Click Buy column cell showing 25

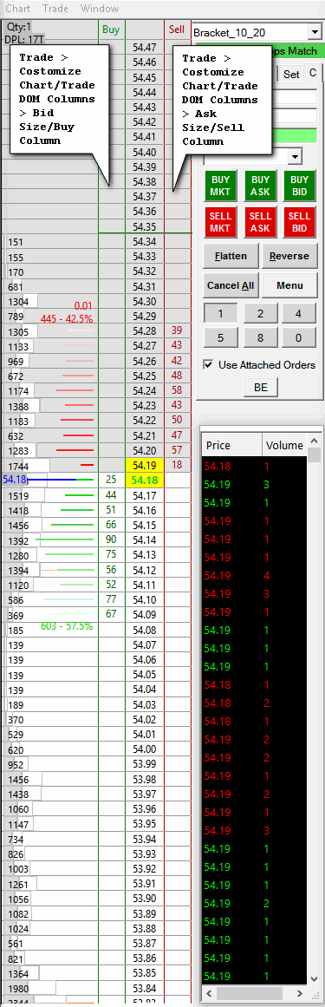pos(111,480)
